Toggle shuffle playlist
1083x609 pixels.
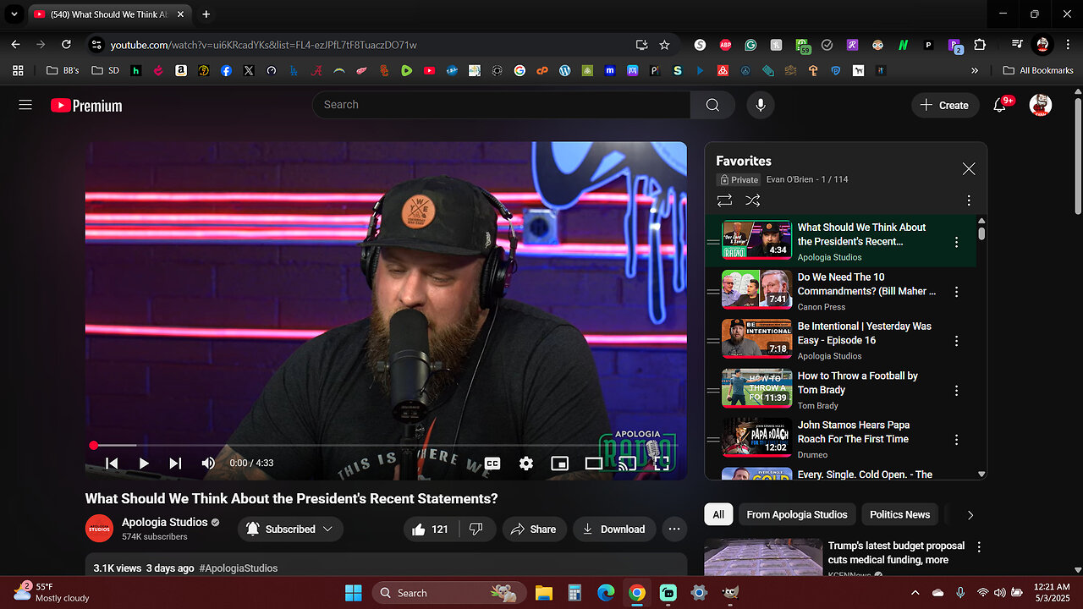[752, 200]
